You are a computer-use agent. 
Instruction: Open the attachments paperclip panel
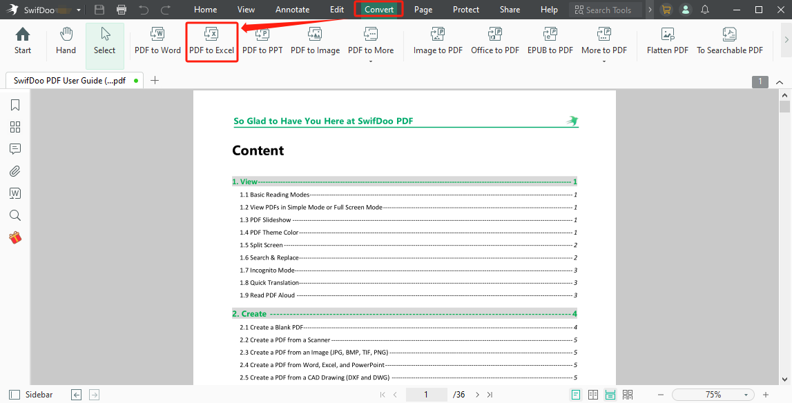tap(15, 170)
